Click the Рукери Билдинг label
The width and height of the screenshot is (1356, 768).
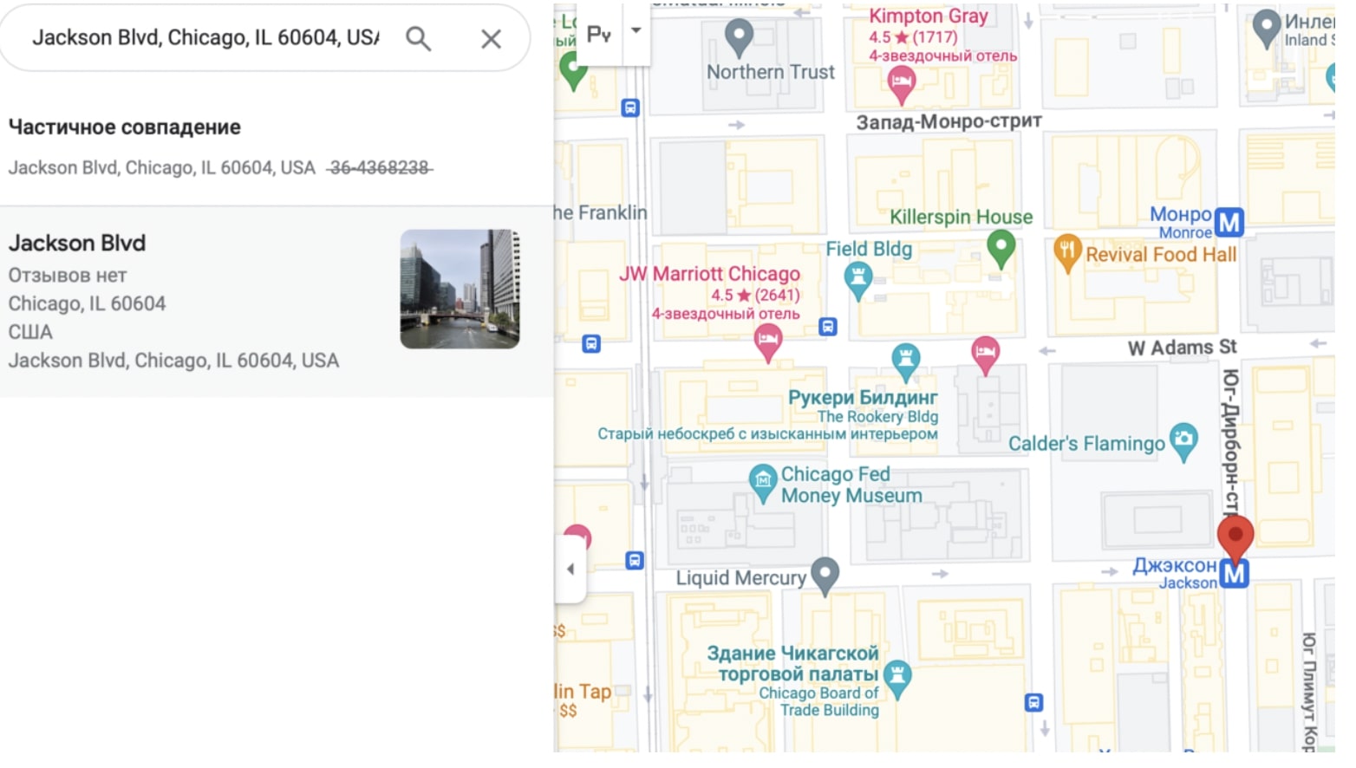coord(863,398)
